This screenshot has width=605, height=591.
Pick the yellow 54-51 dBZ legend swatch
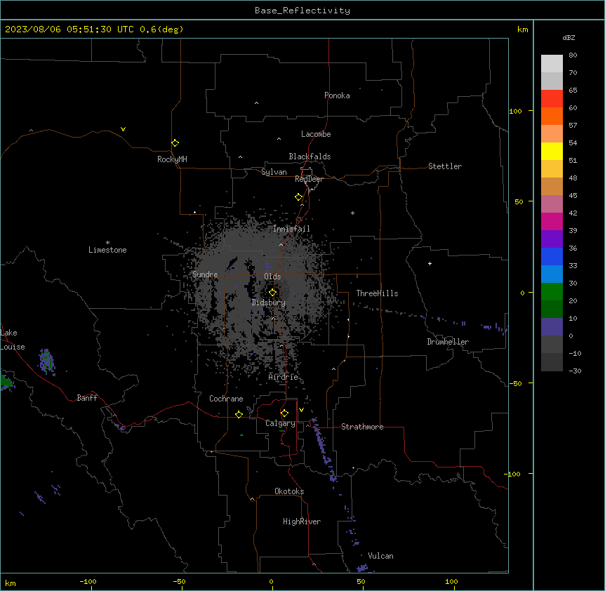(x=552, y=151)
